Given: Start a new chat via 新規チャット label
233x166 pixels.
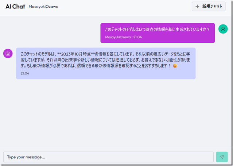Looking at the screenshot, I should click(x=212, y=7).
